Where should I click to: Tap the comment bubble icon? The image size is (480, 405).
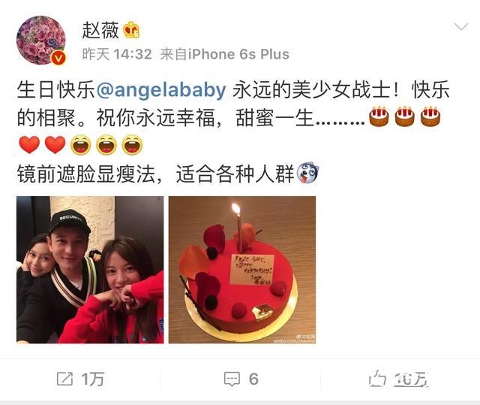tap(232, 379)
